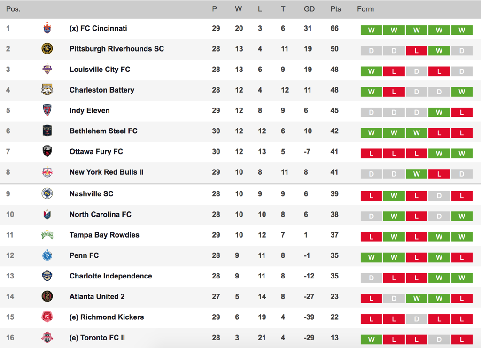Open the Nashville SC team link
Viewport: 481px width, 348px height.
(92, 194)
